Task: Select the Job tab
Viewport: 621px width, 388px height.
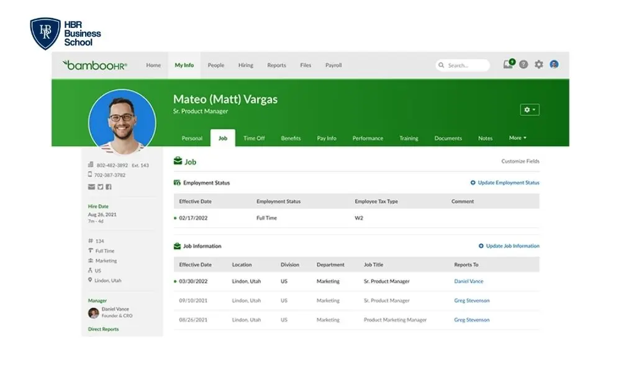Action: tap(223, 138)
